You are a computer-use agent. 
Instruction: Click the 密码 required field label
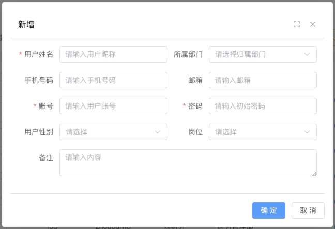[x=195, y=106]
